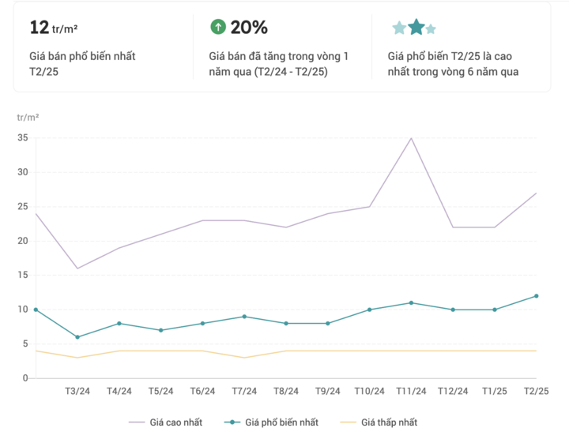Click the 6-year highest price description text

[458, 64]
